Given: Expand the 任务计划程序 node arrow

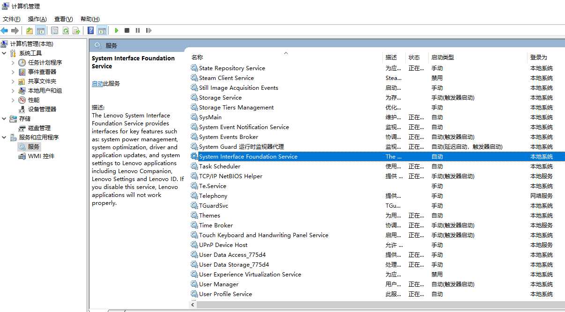Looking at the screenshot, I should pyautogui.click(x=13, y=62).
